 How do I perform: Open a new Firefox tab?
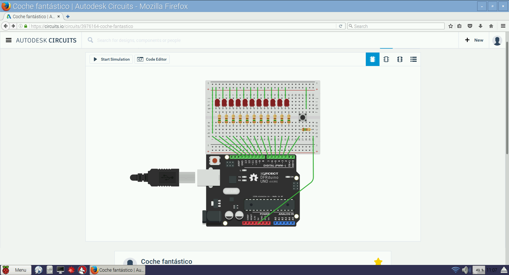click(68, 16)
